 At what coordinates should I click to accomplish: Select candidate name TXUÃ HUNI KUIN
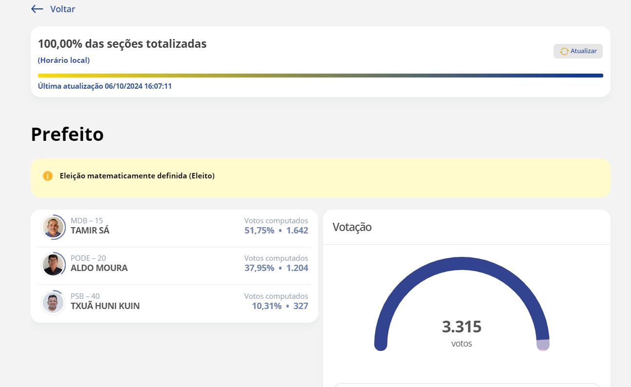click(105, 306)
